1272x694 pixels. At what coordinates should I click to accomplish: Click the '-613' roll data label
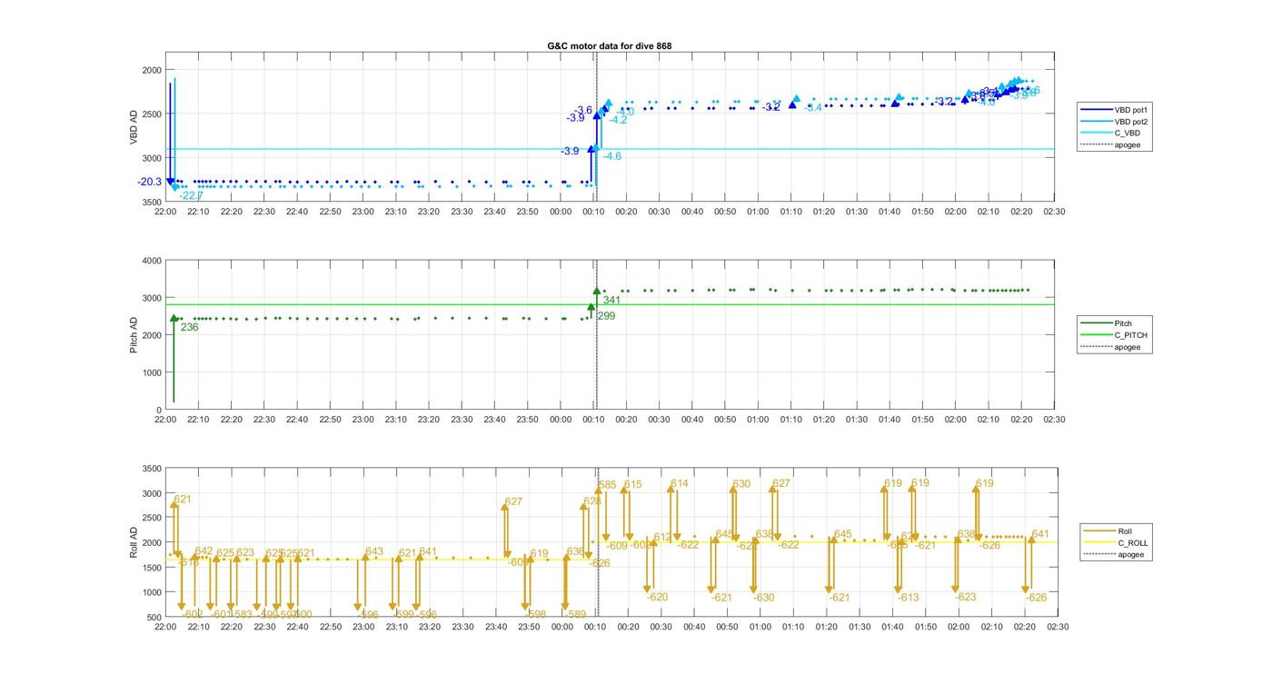tap(909, 598)
